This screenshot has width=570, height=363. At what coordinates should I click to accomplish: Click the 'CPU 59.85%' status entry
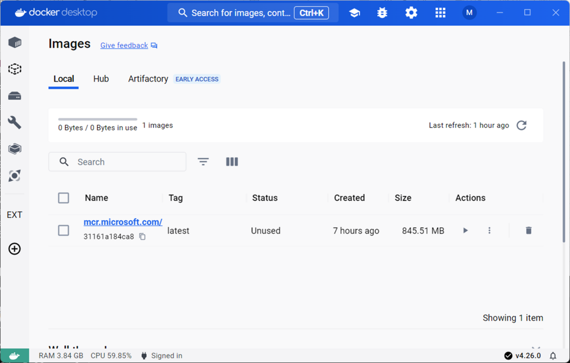click(111, 356)
